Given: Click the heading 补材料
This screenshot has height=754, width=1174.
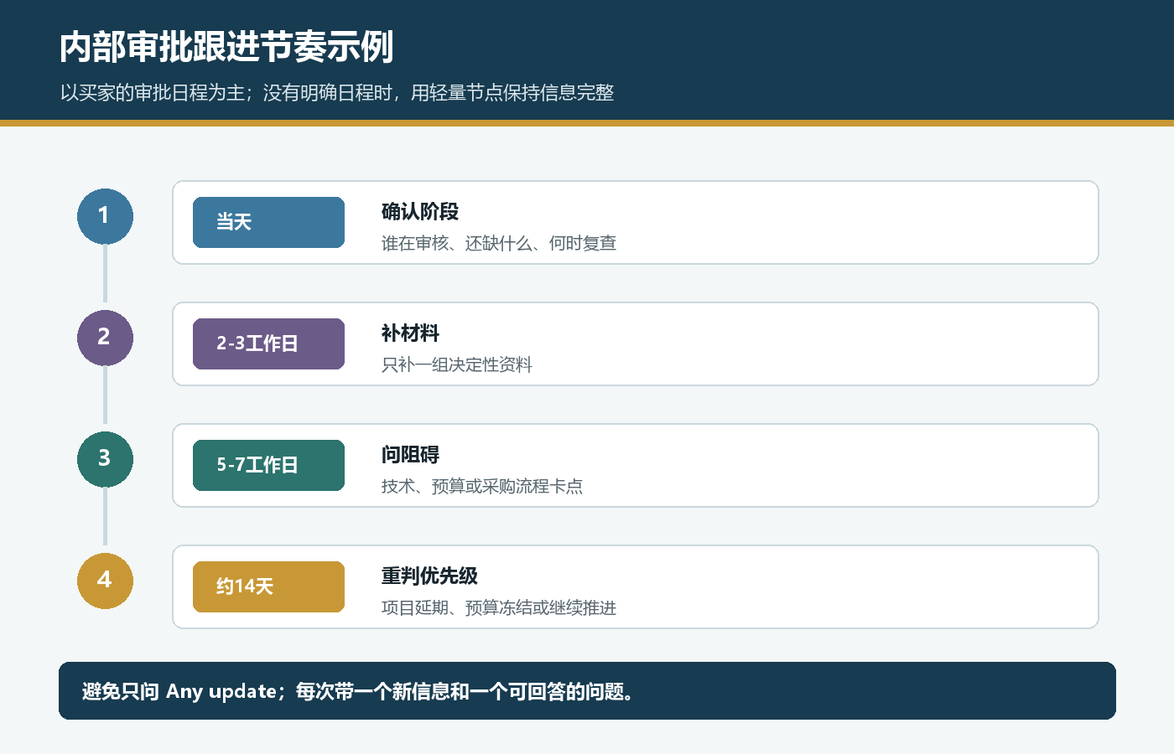Looking at the screenshot, I should [x=410, y=333].
